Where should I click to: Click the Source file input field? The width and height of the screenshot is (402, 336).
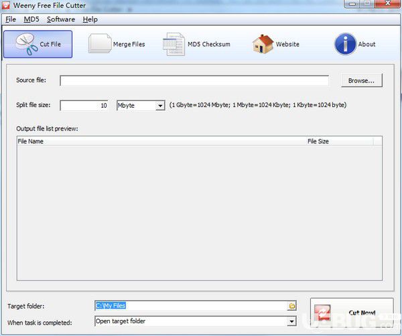click(194, 81)
